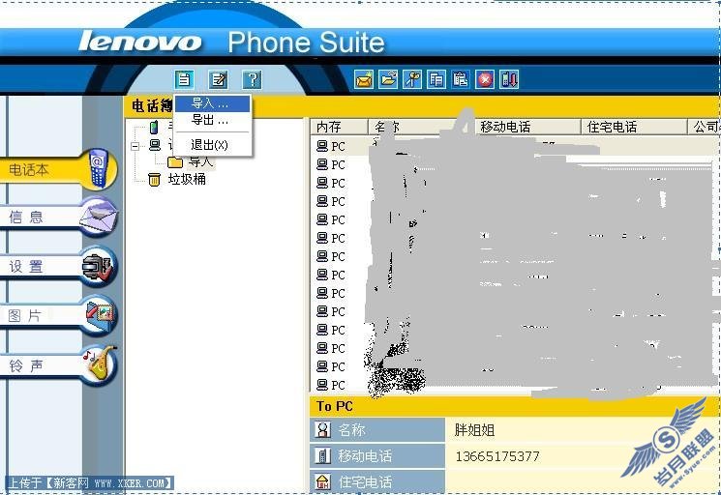The height and width of the screenshot is (495, 721).
Task: Open the 铃声 sidebar section
Action: (x=58, y=365)
